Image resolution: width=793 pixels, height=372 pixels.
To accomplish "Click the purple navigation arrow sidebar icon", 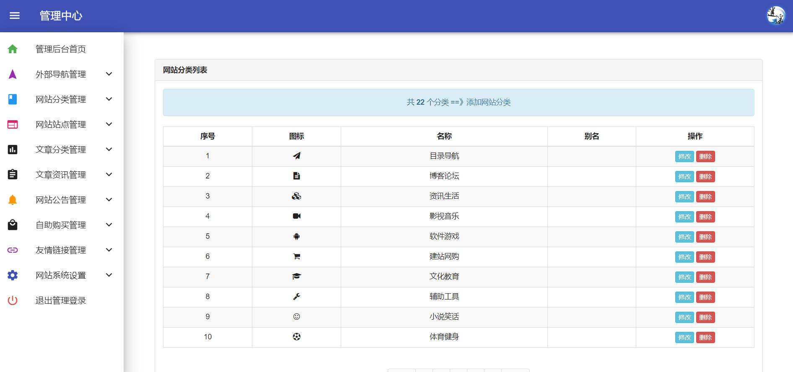I will pyautogui.click(x=13, y=74).
